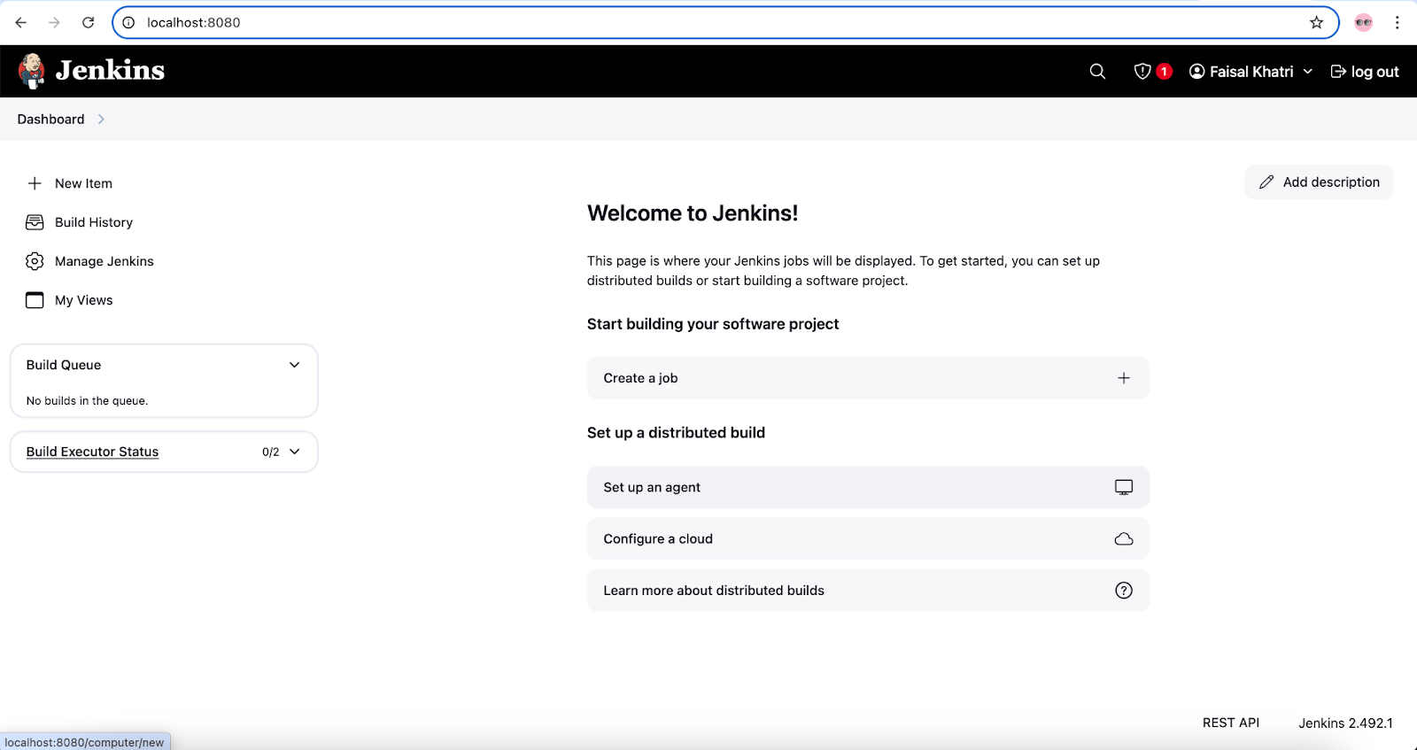Click the localhost:8080 address bar
This screenshot has width=1417, height=750.
pos(725,22)
